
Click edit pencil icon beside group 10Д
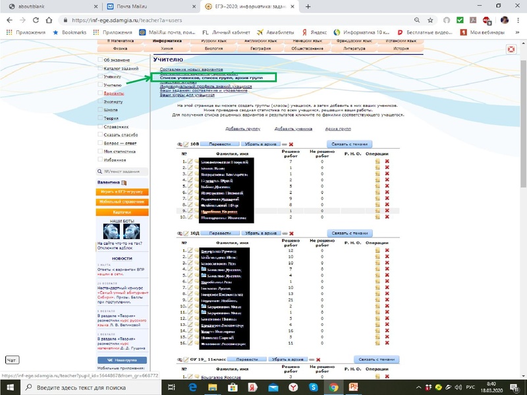[x=186, y=234]
